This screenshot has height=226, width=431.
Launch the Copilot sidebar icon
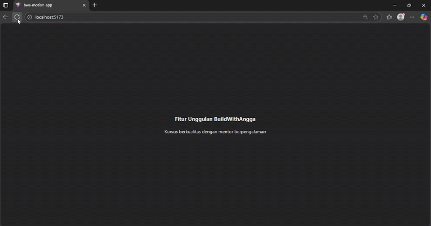(x=424, y=17)
